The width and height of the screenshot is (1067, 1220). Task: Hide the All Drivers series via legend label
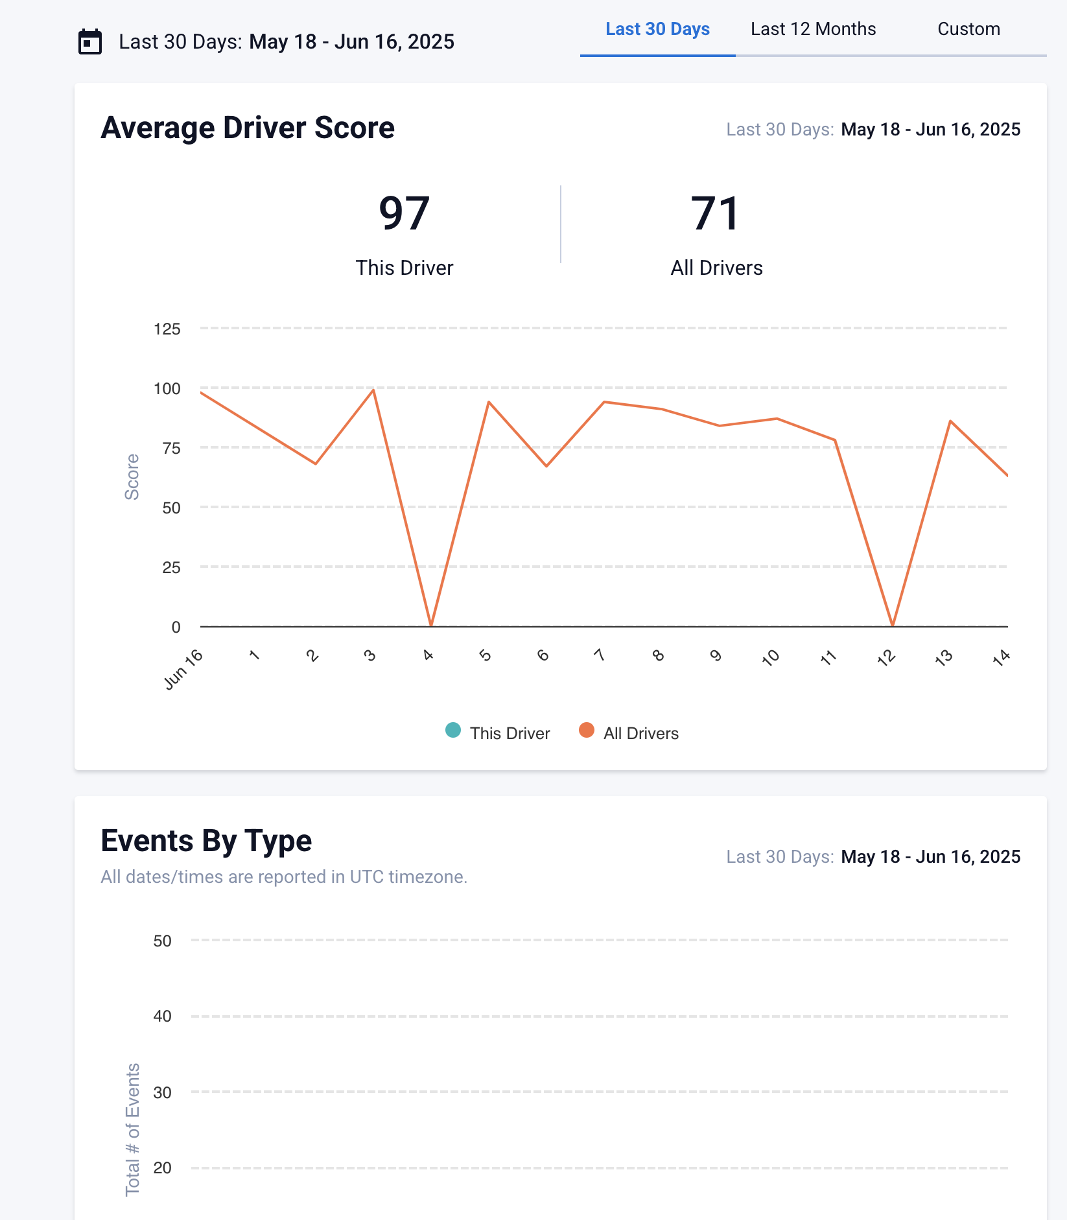[641, 733]
